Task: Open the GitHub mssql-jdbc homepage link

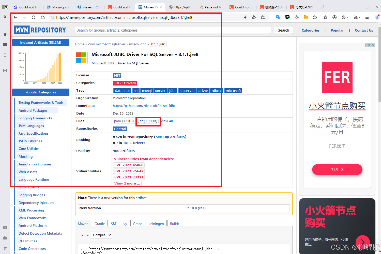Action: pyautogui.click(x=144, y=106)
